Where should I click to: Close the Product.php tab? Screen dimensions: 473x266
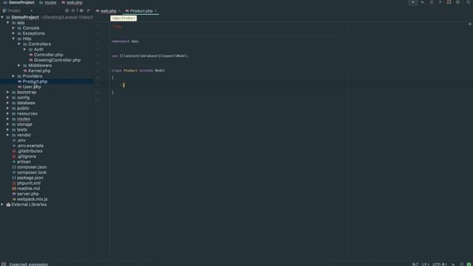pos(156,11)
